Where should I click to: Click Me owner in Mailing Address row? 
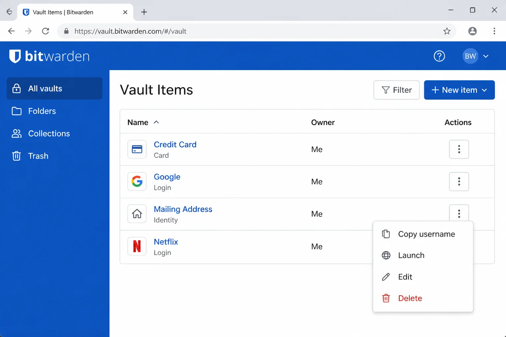click(317, 214)
